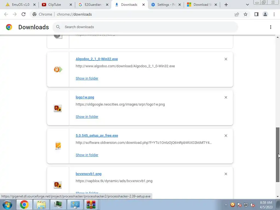Remove bcvxnxcvb1.png from the list
This screenshot has width=280, height=210.
[x=226, y=174]
